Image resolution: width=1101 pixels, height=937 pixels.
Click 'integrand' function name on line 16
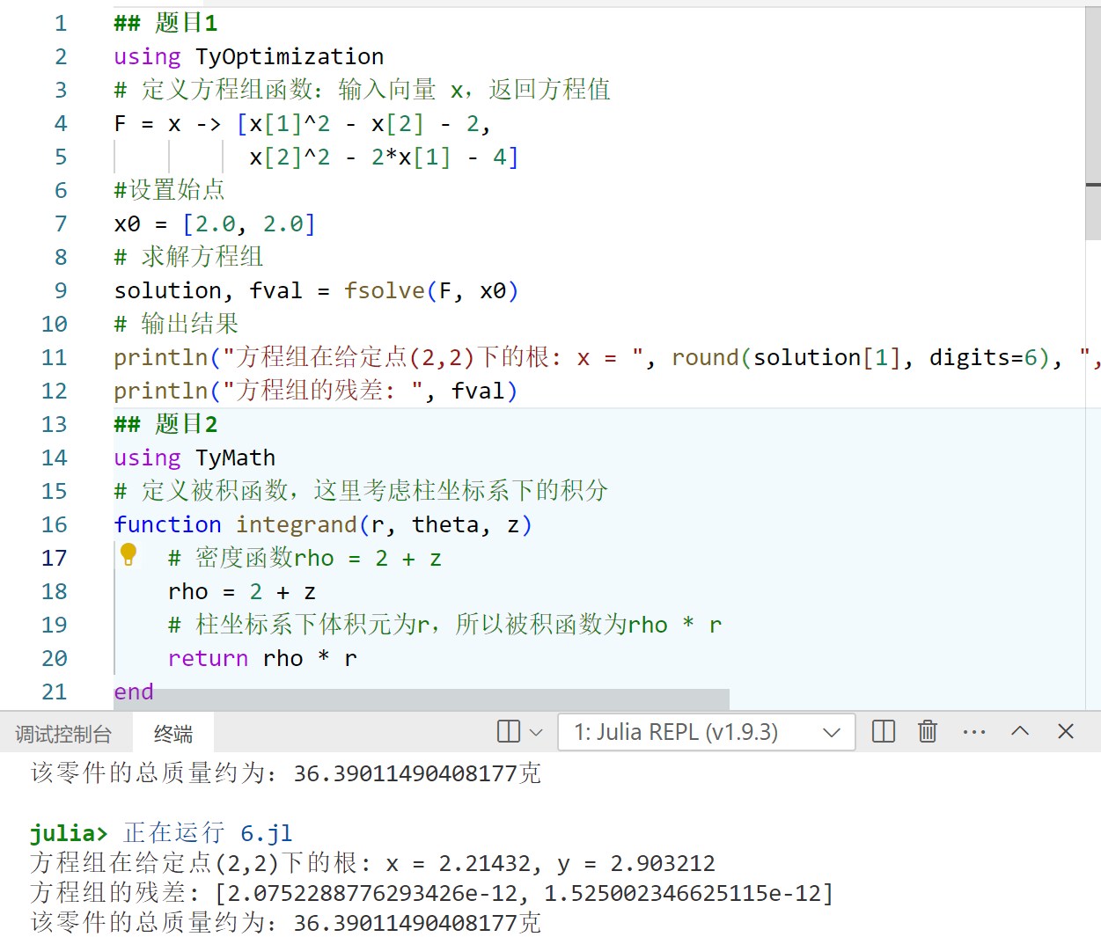(297, 524)
